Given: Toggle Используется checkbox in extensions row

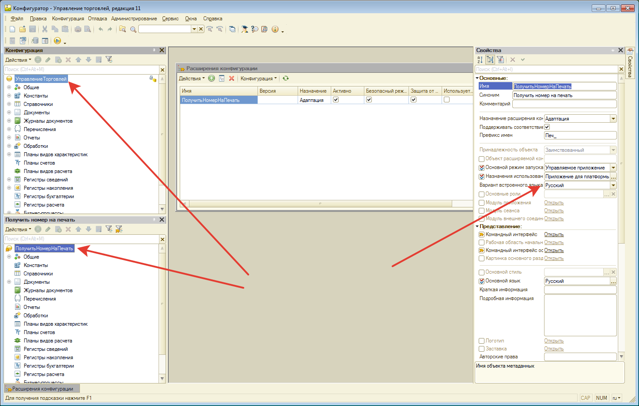Looking at the screenshot, I should [447, 100].
